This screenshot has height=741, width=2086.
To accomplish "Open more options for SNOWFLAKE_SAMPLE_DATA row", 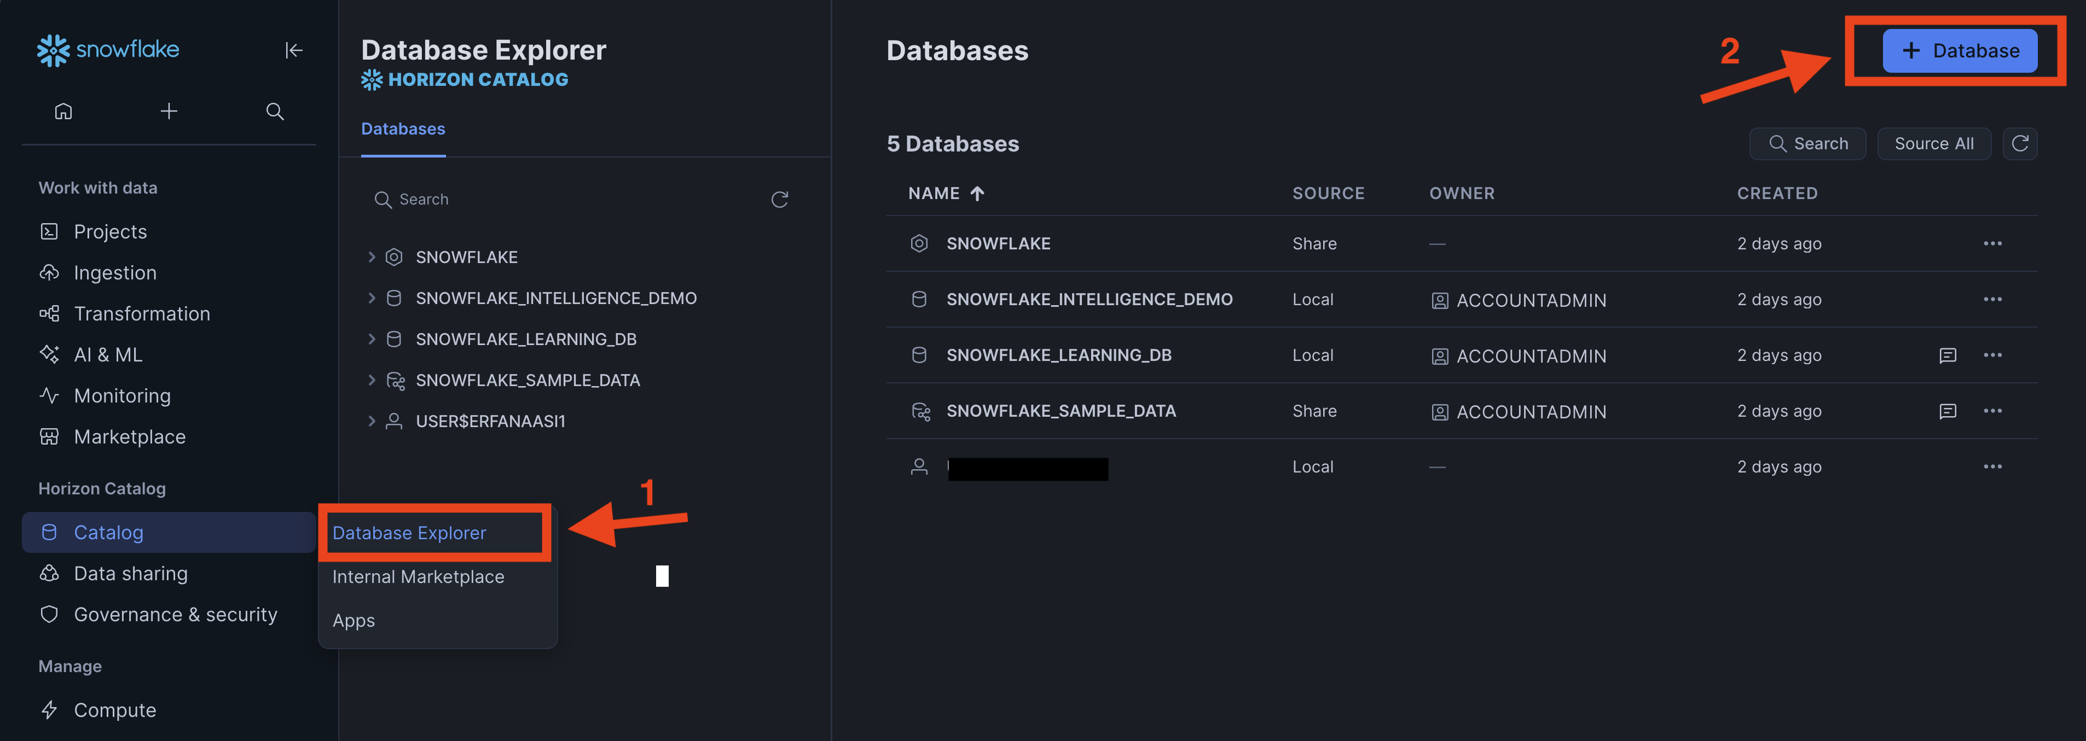I will click(1992, 411).
